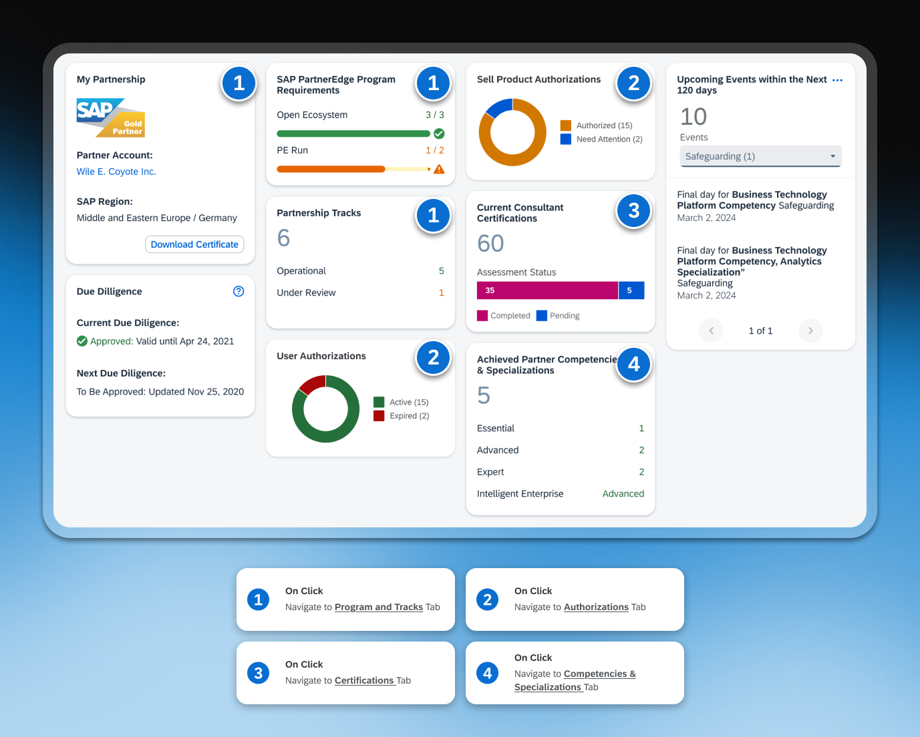
Task: Go to next events page arrow
Action: pyautogui.click(x=810, y=330)
